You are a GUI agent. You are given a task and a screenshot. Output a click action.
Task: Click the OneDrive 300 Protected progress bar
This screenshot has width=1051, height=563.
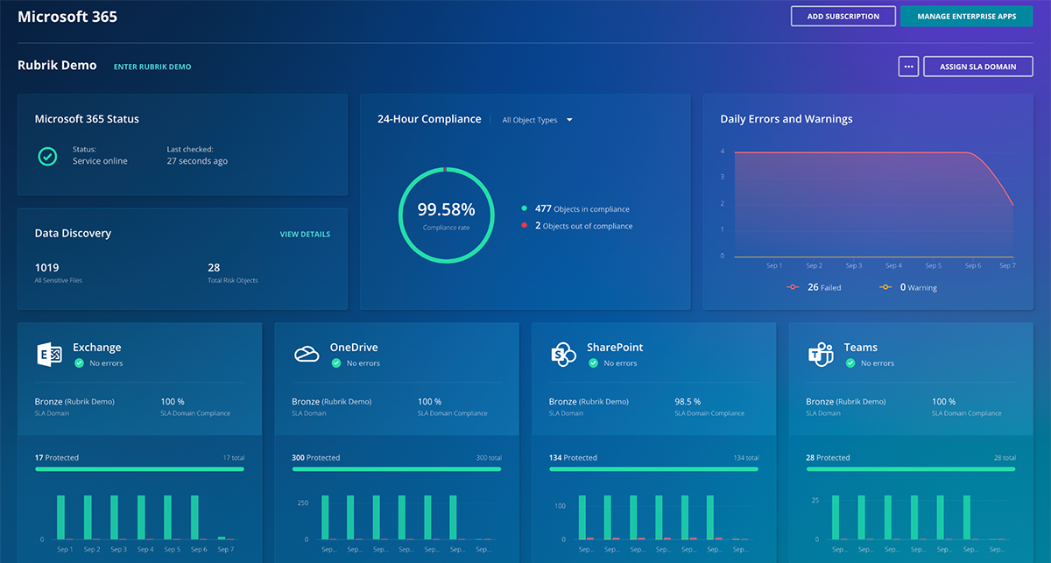[x=397, y=469]
